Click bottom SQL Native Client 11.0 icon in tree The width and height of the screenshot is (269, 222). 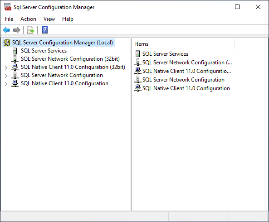click(15, 83)
